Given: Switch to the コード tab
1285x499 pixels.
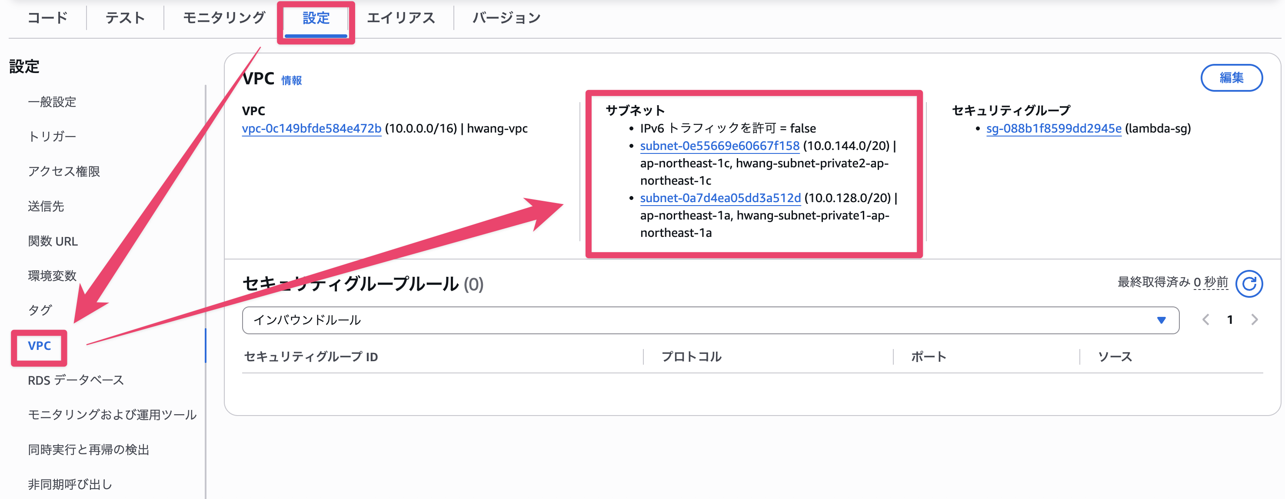Looking at the screenshot, I should (x=47, y=18).
